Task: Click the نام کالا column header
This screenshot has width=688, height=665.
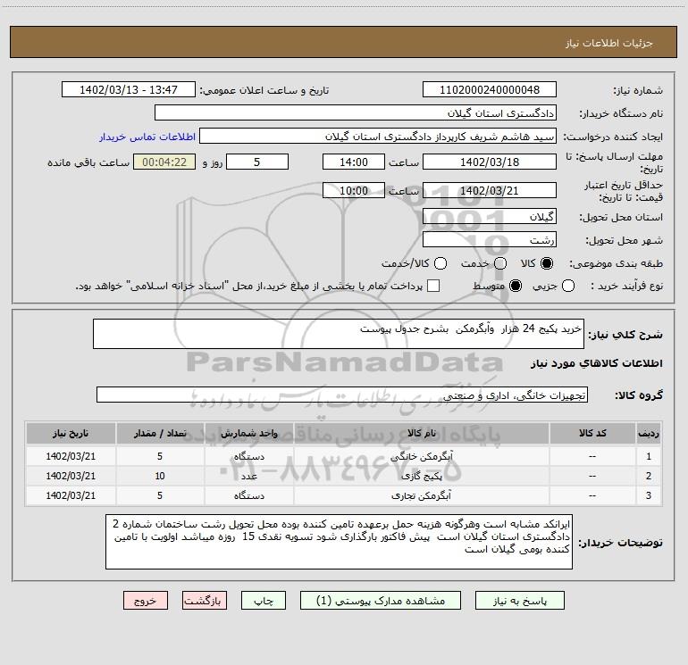Action: [421, 433]
